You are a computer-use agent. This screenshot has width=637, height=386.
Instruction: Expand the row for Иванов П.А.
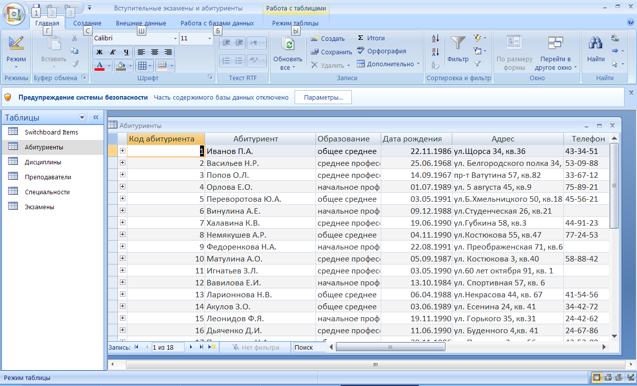122,151
